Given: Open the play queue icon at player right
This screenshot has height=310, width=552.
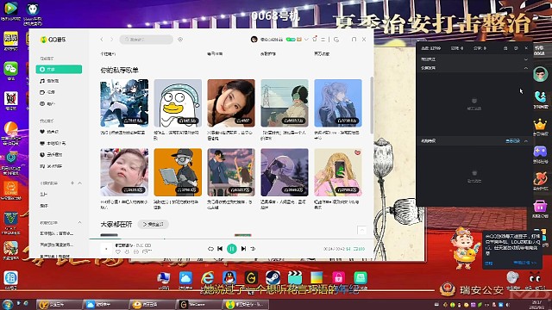Looking at the screenshot, I should tap(359, 249).
